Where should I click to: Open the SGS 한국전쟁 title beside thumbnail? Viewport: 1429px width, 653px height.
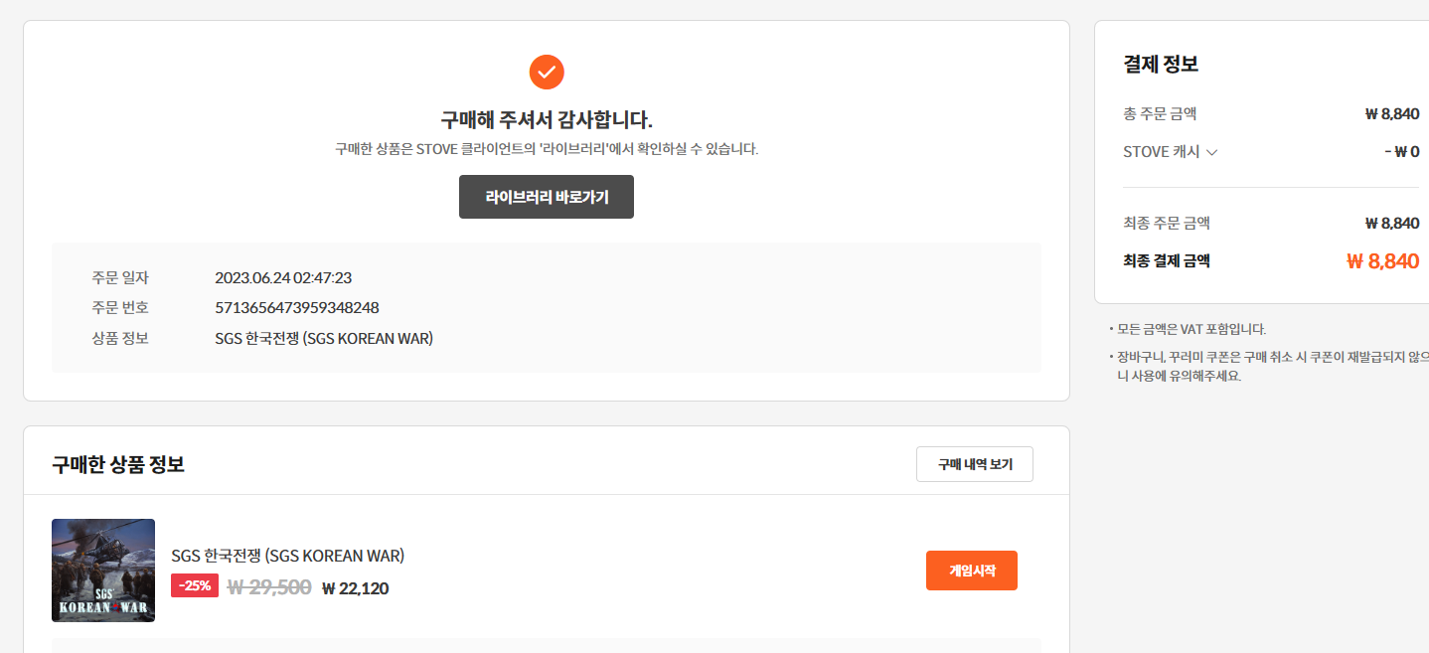[287, 556]
